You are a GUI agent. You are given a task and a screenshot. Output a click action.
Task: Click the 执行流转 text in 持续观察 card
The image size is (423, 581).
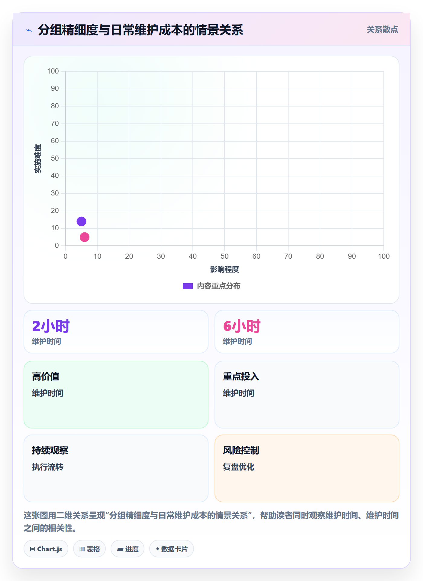[48, 467]
